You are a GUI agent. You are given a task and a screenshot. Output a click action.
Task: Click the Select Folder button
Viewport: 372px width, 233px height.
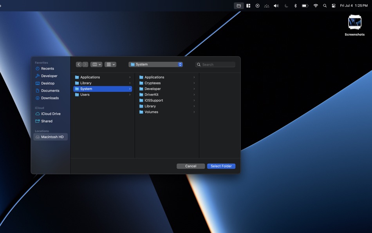point(221,166)
